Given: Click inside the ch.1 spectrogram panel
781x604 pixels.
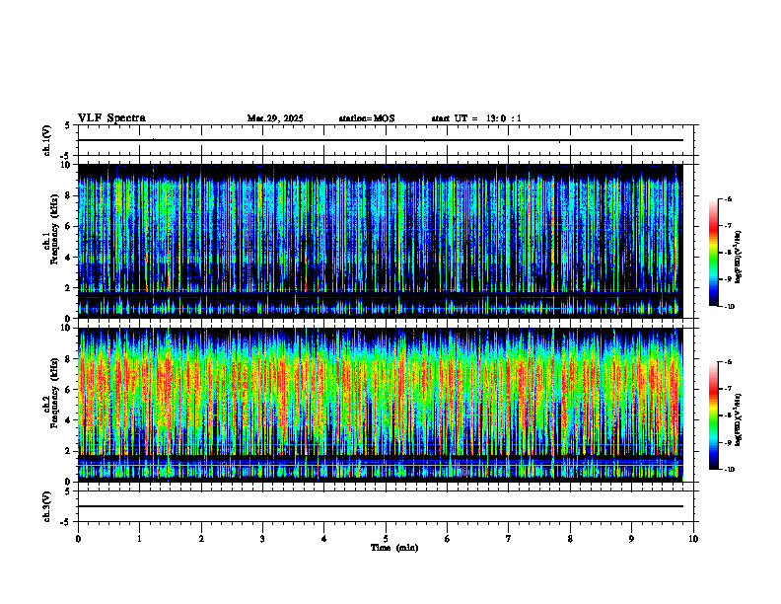Looking at the screenshot, I should click(381, 241).
